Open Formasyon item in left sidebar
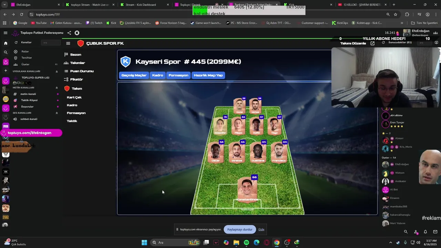 click(76, 113)
